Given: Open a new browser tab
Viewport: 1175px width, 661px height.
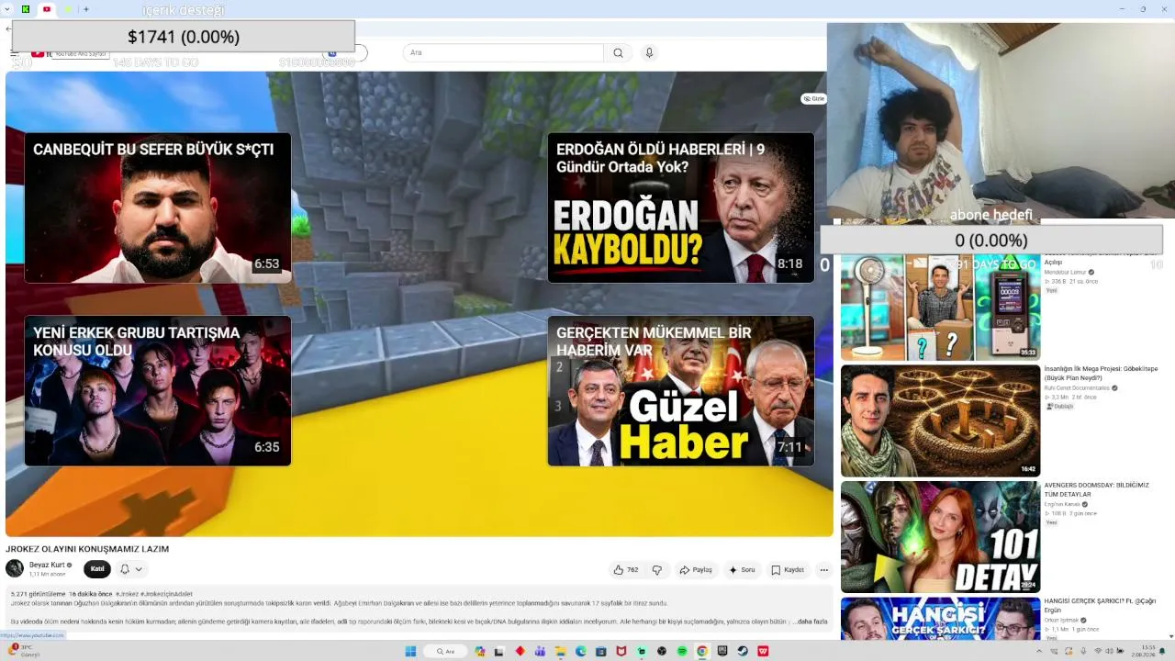Looking at the screenshot, I should 86,9.
